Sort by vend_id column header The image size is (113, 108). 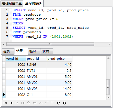(16, 59)
